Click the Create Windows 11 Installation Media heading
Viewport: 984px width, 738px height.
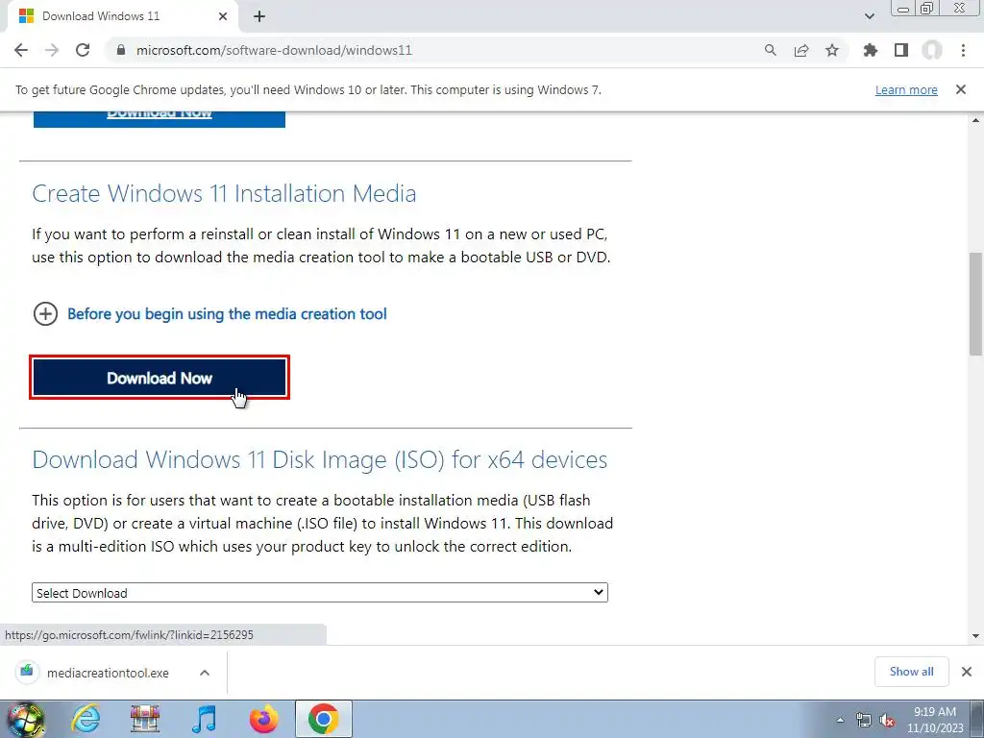coord(224,193)
